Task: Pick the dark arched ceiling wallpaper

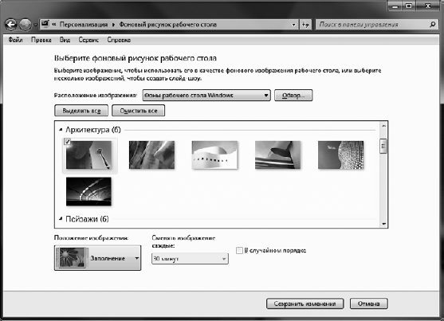Action: click(x=88, y=191)
